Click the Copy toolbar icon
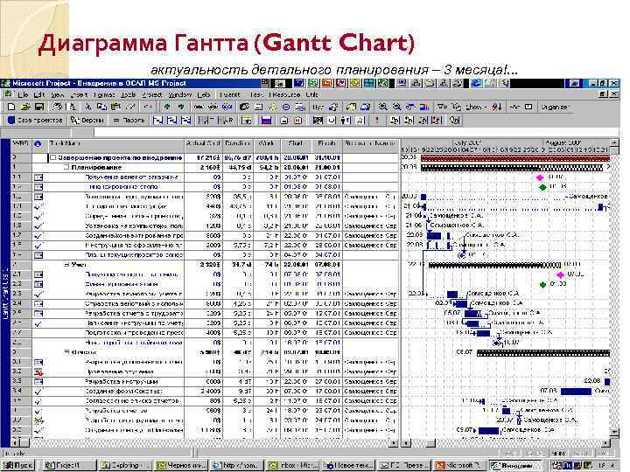The width and height of the screenshot is (630, 472). pyautogui.click(x=101, y=107)
